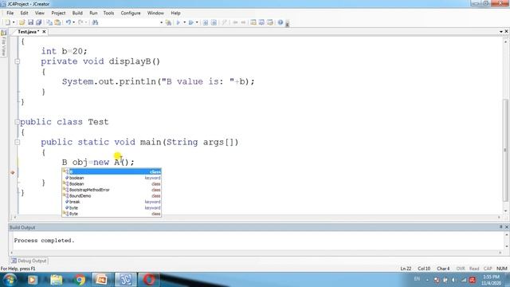510x287 pixels.
Task: Open the Undo history dropdown arrow
Action: 74,22
